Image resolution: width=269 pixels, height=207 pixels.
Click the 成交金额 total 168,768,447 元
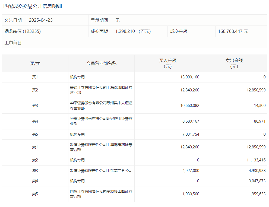(x=233, y=31)
